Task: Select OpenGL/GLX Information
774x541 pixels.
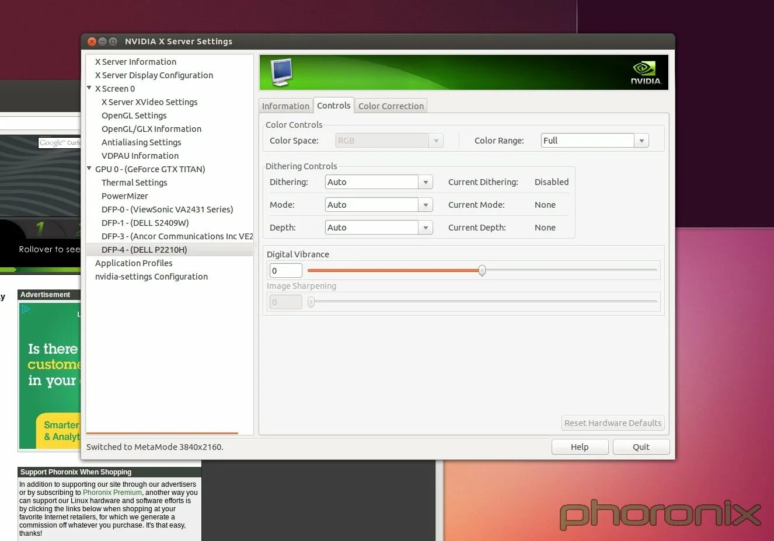Action: [x=152, y=129]
